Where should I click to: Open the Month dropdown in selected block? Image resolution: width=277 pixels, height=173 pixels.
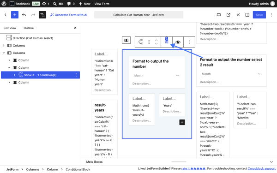(x=157, y=76)
